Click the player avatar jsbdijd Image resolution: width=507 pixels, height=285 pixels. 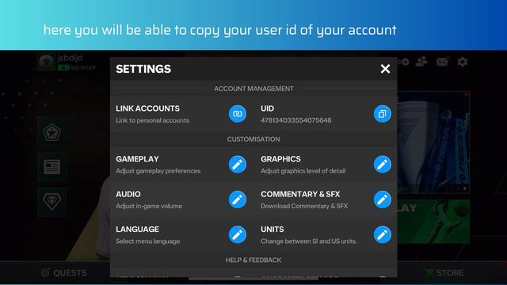pyautogui.click(x=46, y=62)
